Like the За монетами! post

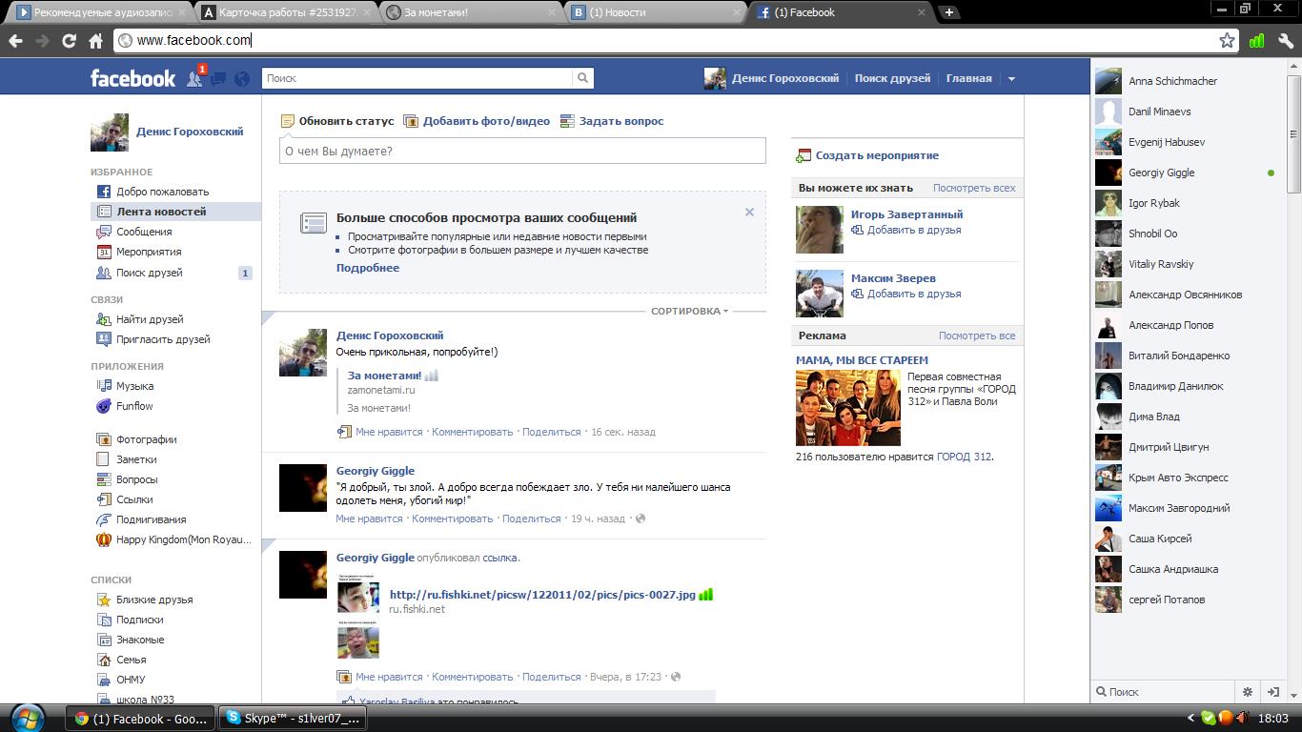pyautogui.click(x=389, y=432)
